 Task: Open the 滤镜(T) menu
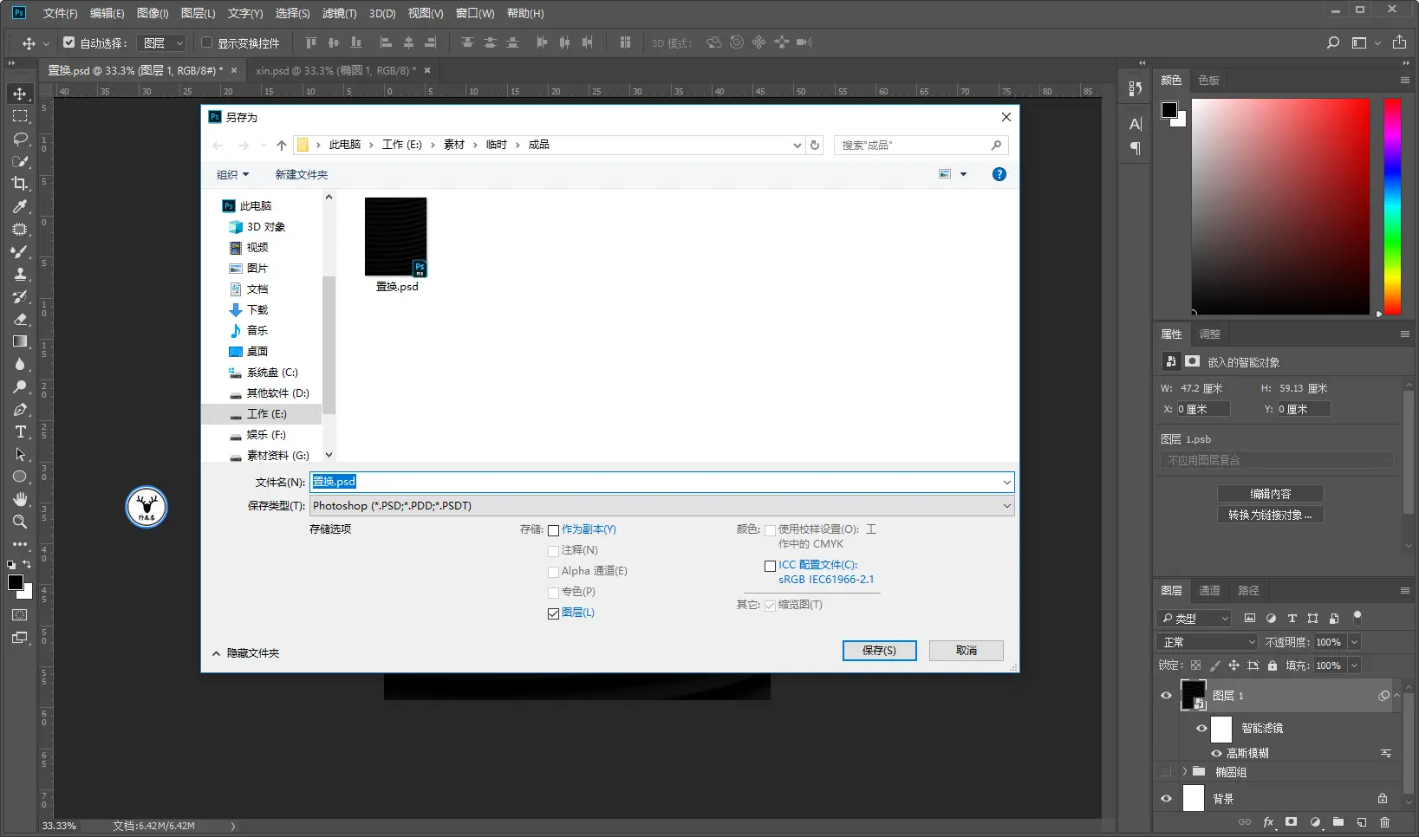click(339, 13)
